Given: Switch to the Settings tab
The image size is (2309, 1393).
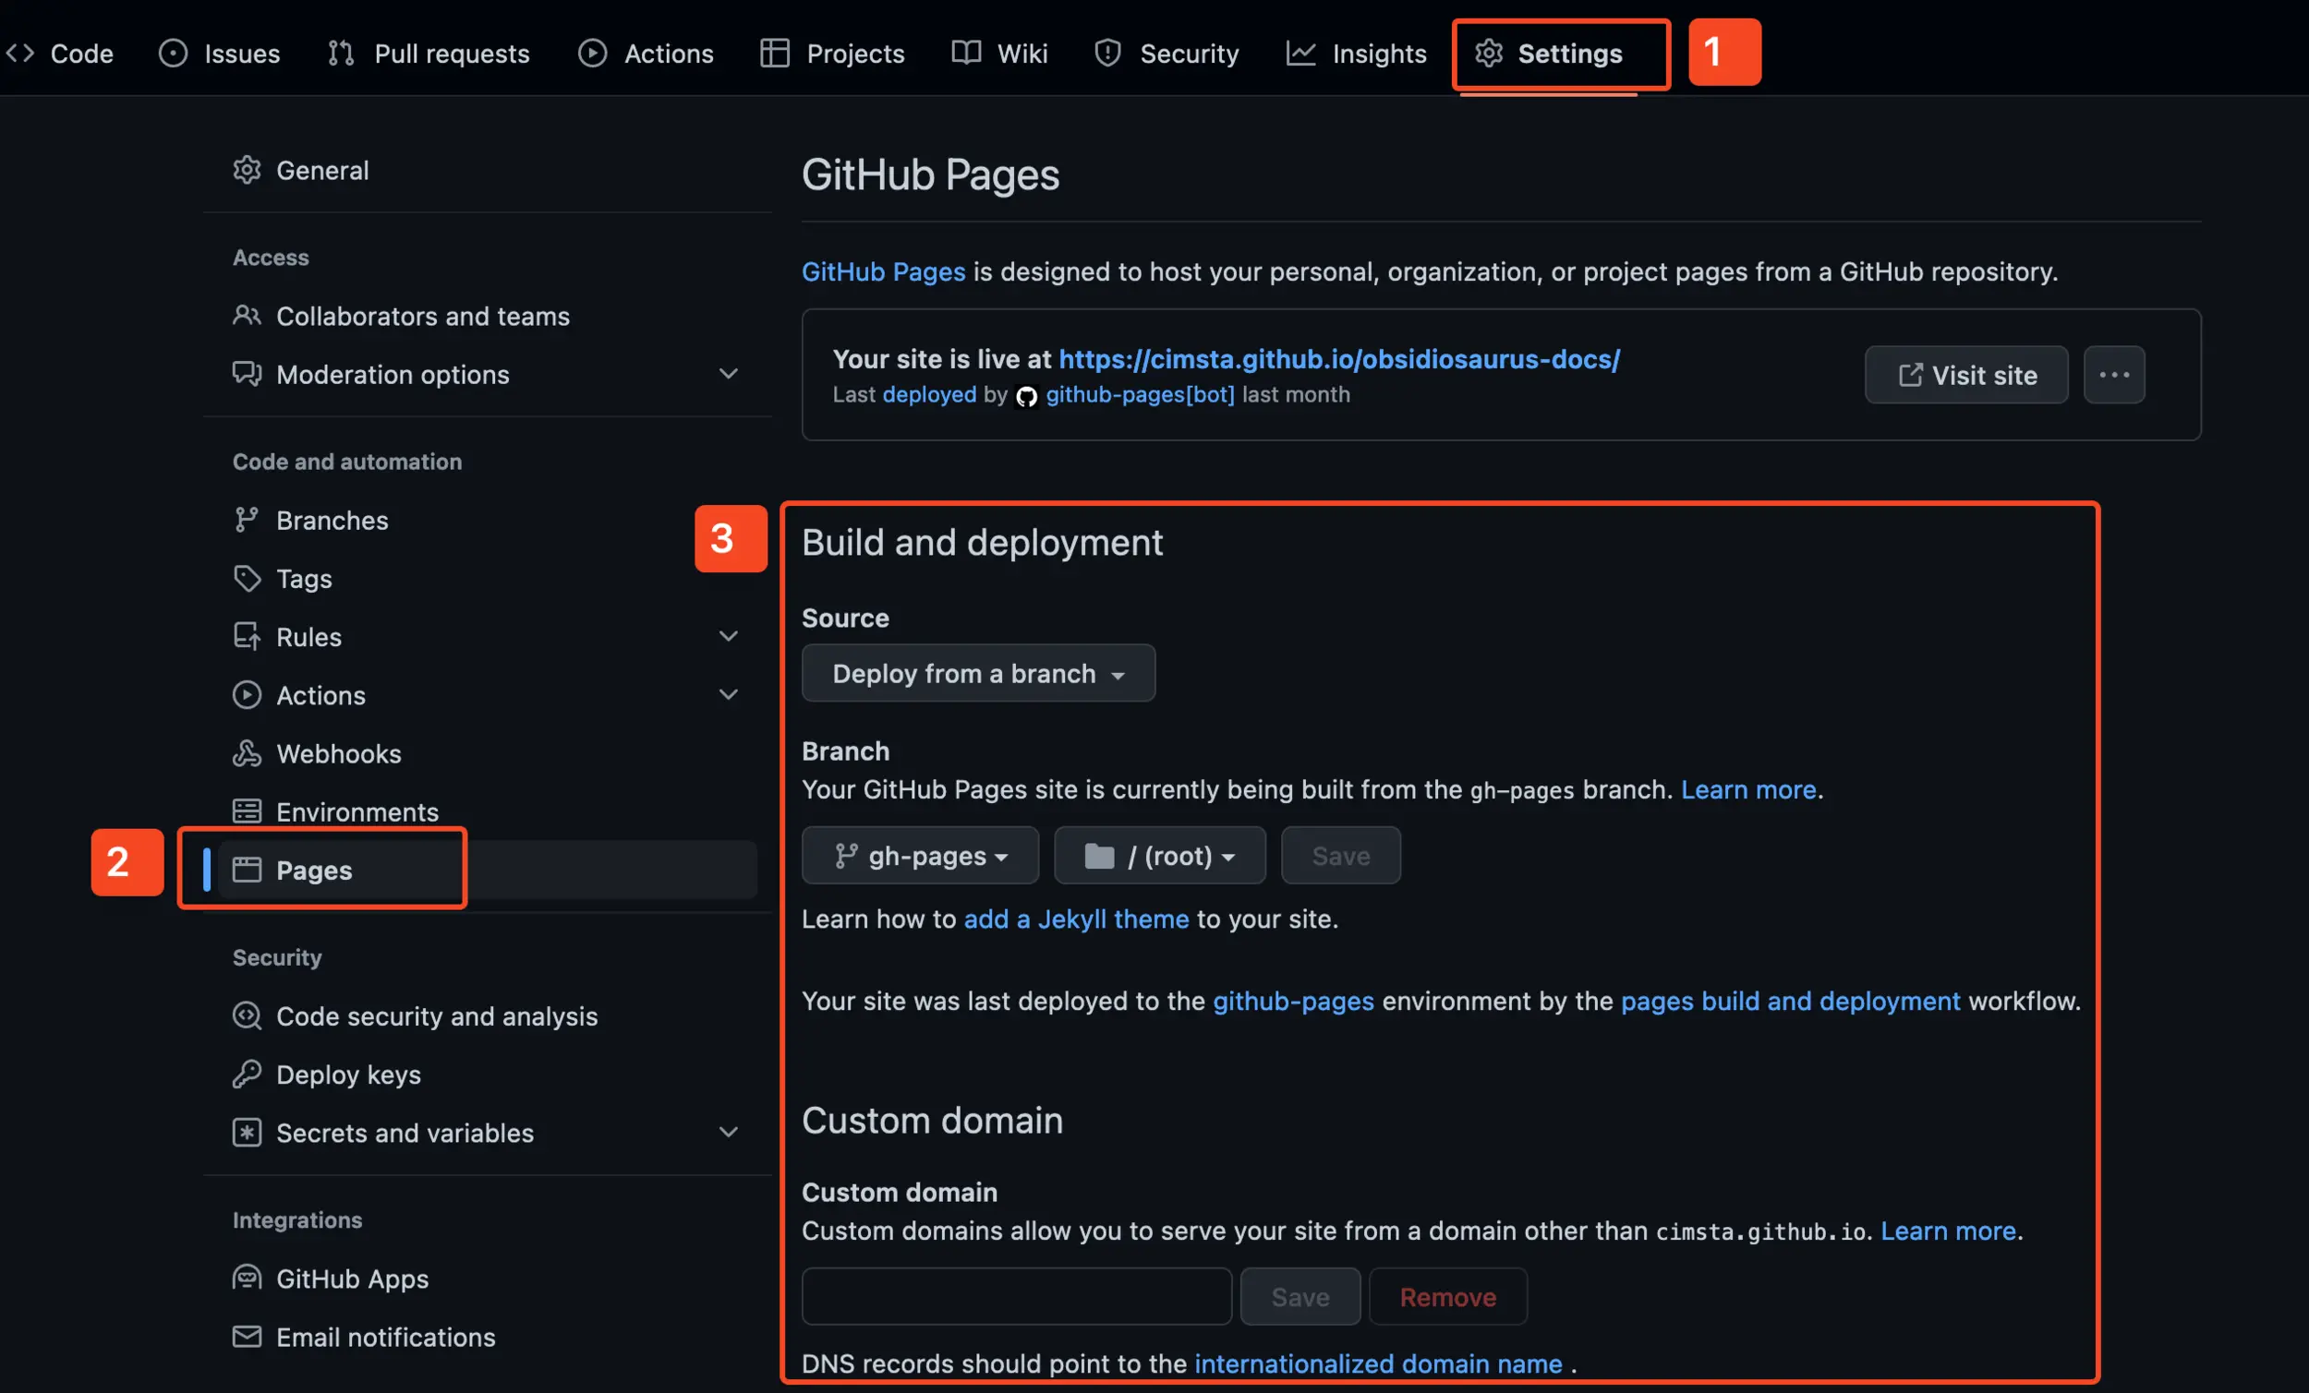Looking at the screenshot, I should [x=1559, y=54].
